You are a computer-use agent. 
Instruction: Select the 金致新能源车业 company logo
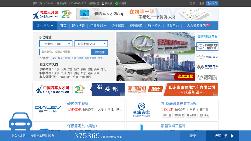coord(207,36)
